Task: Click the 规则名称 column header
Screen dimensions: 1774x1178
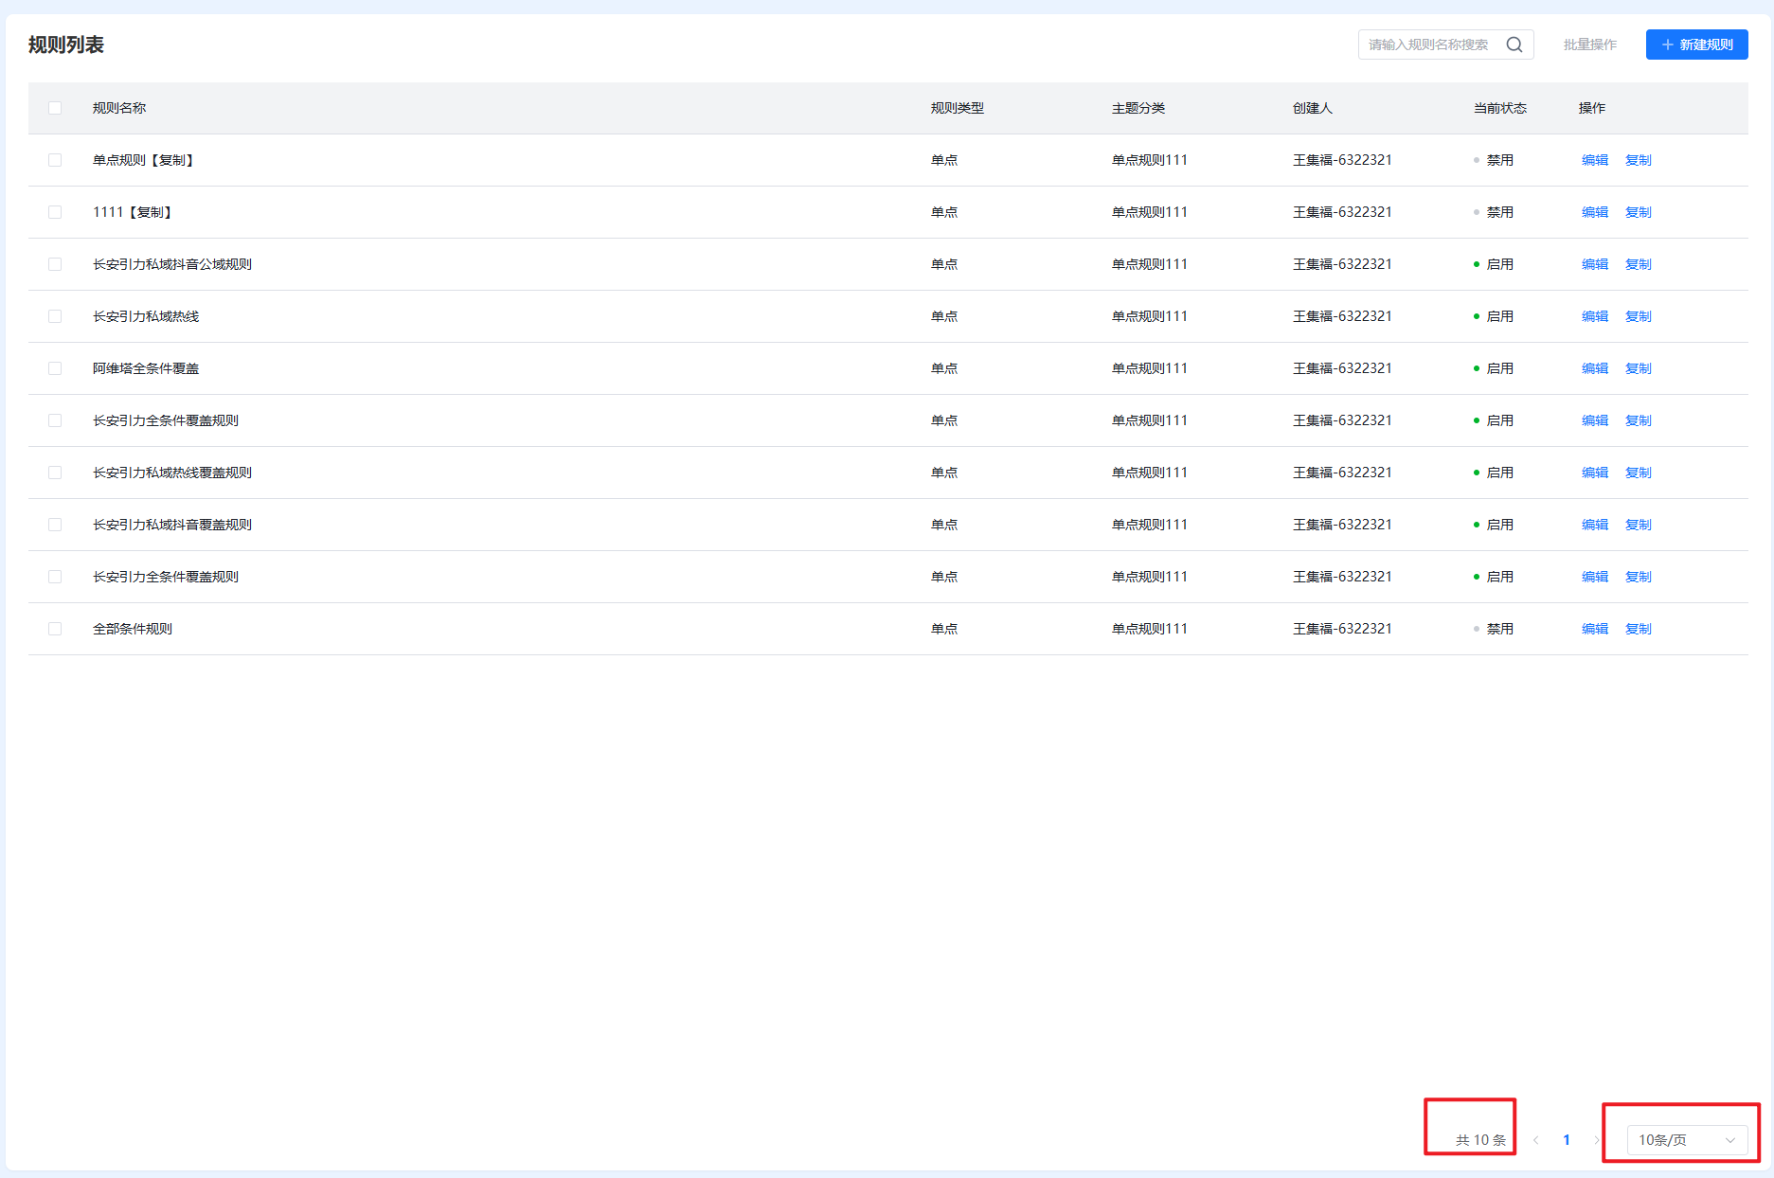Action: tap(119, 108)
